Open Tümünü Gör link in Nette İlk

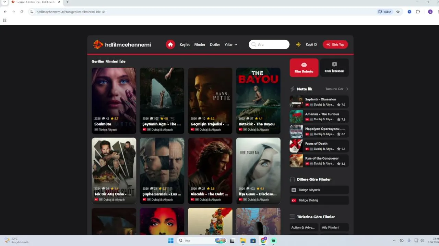coord(337,89)
